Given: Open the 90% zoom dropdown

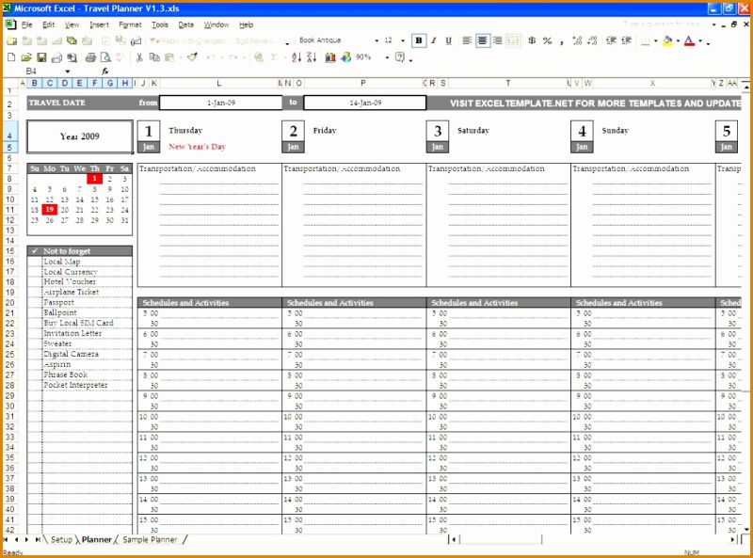Looking at the screenshot, I should (x=387, y=57).
